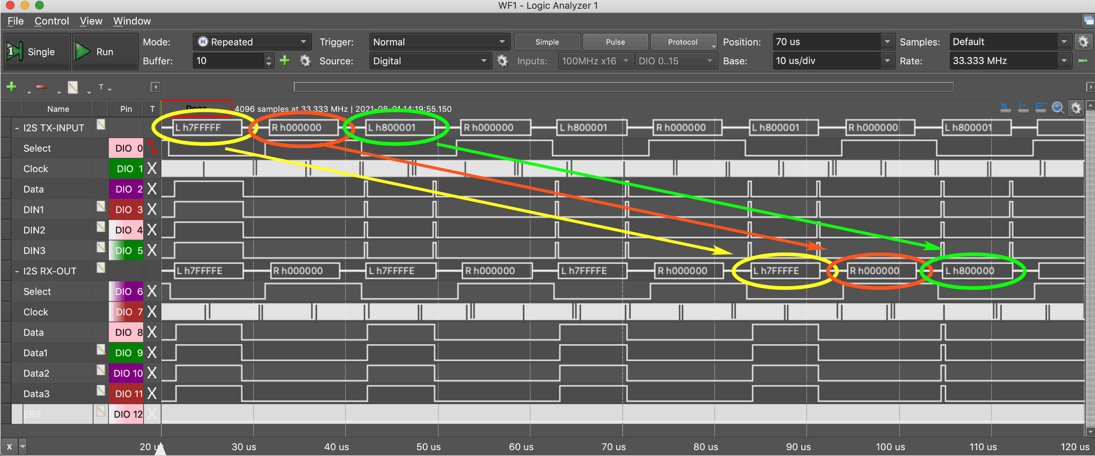Open the waveform view settings gear
Viewport: 1095px width, 456px height.
[x=1076, y=108]
